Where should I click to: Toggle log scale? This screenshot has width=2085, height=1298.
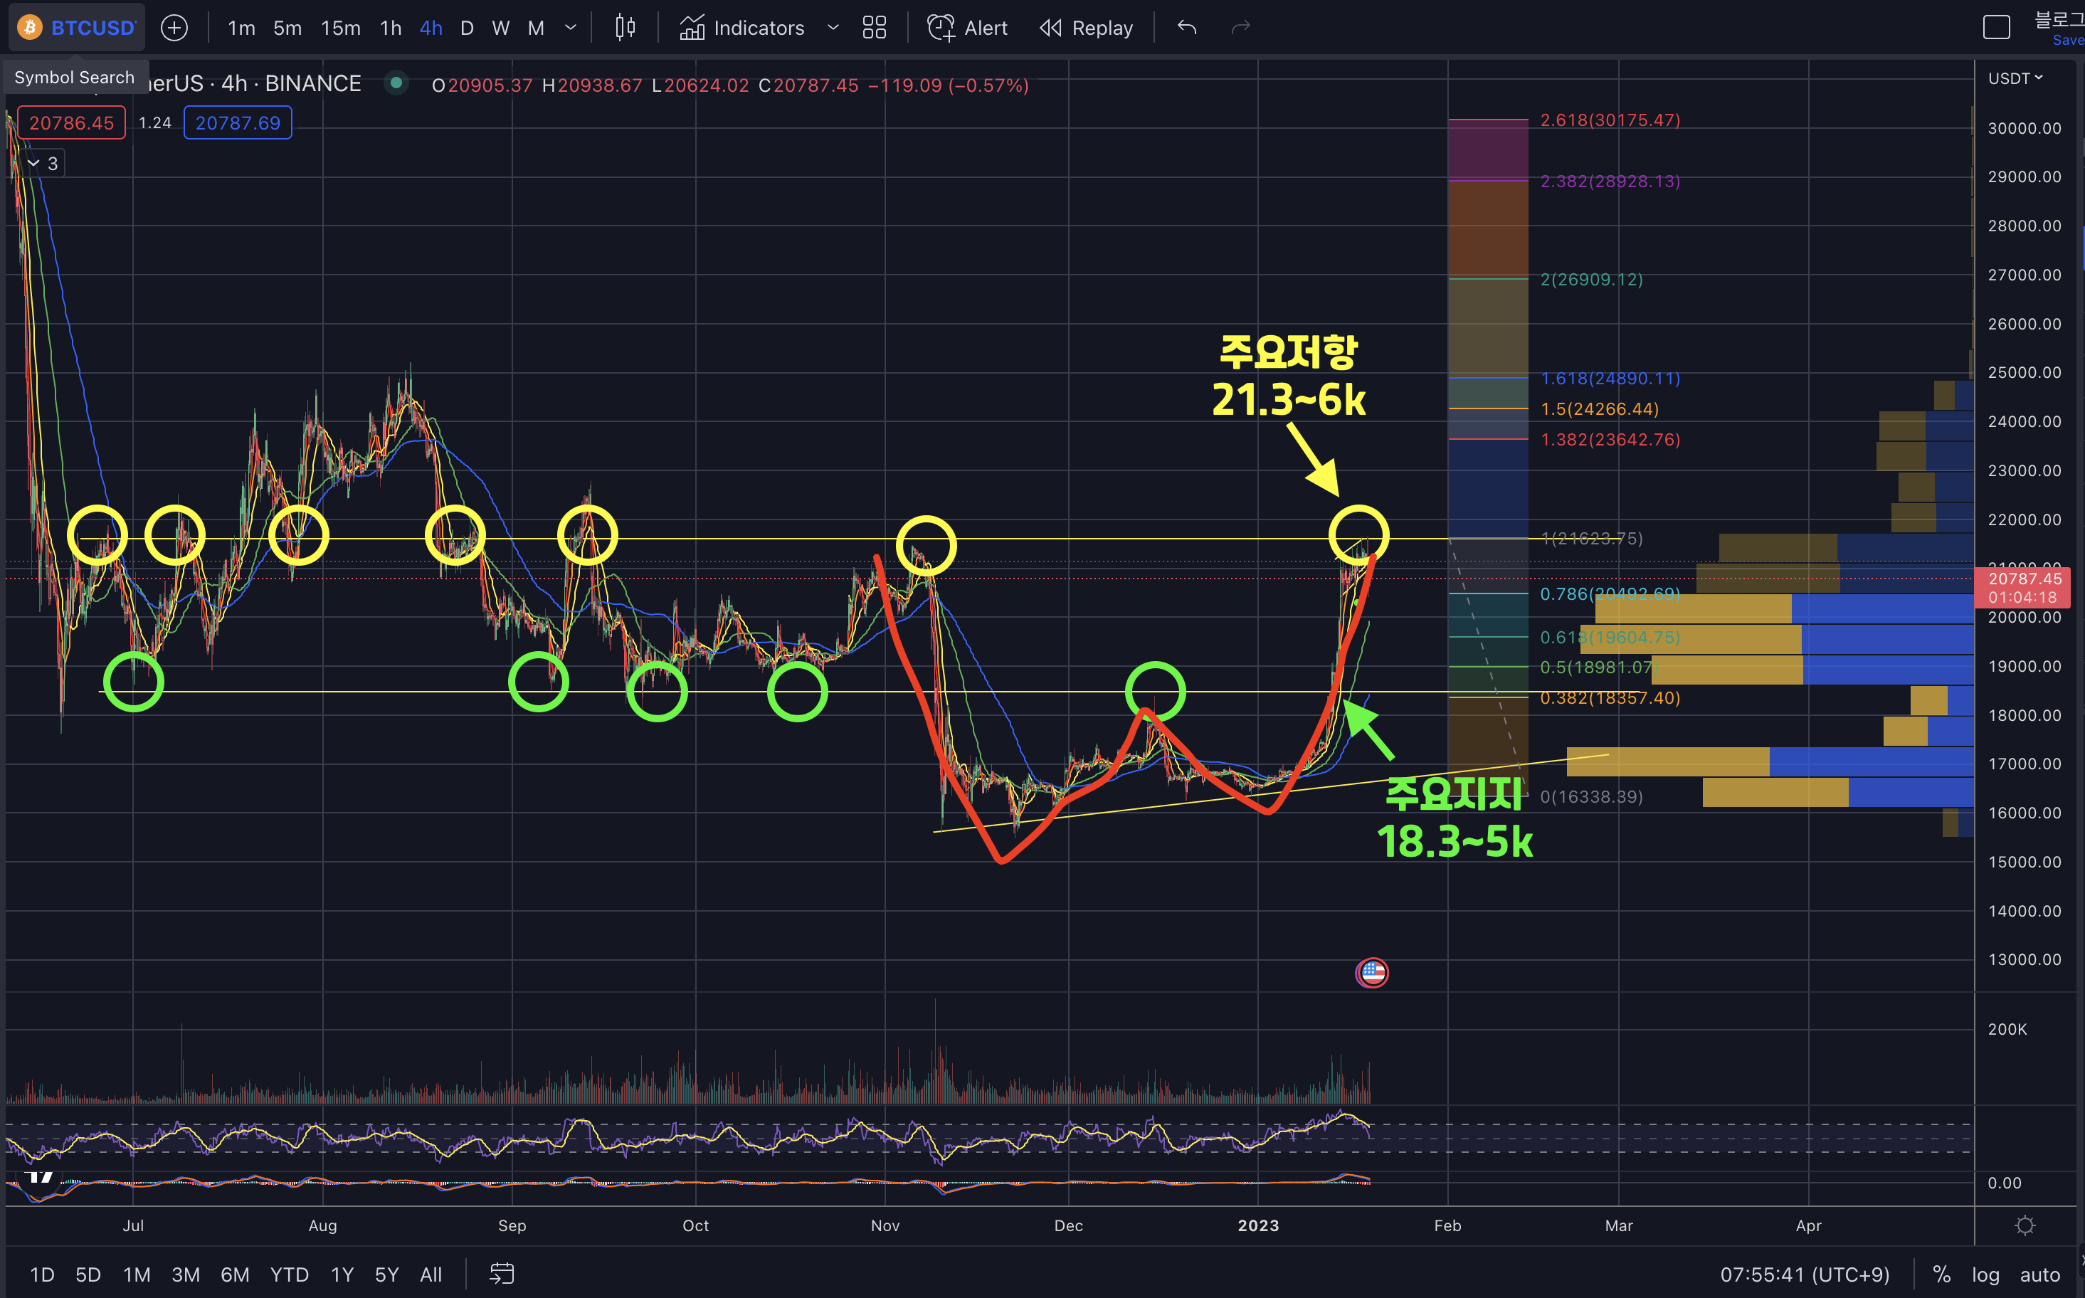tap(1985, 1275)
